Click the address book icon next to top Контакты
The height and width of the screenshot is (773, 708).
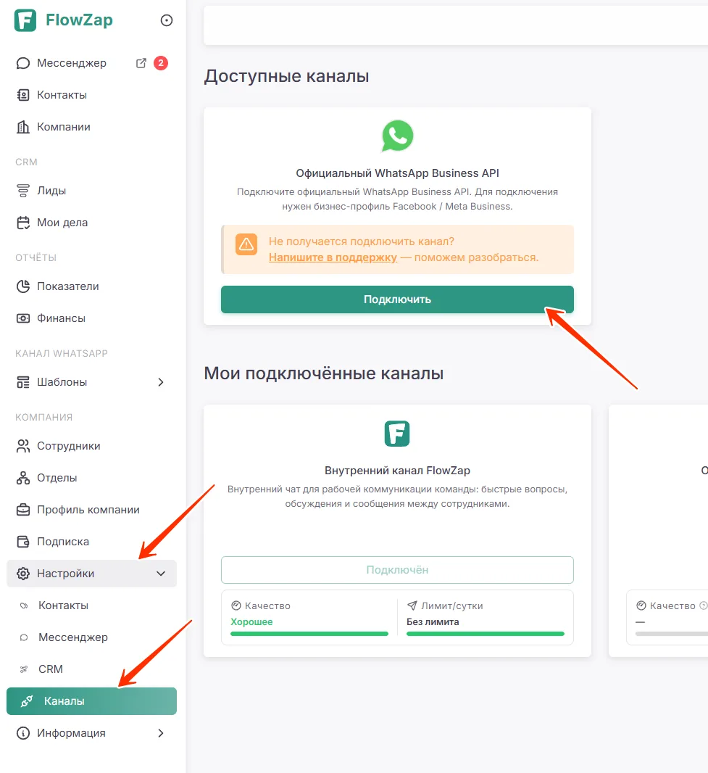coord(23,95)
